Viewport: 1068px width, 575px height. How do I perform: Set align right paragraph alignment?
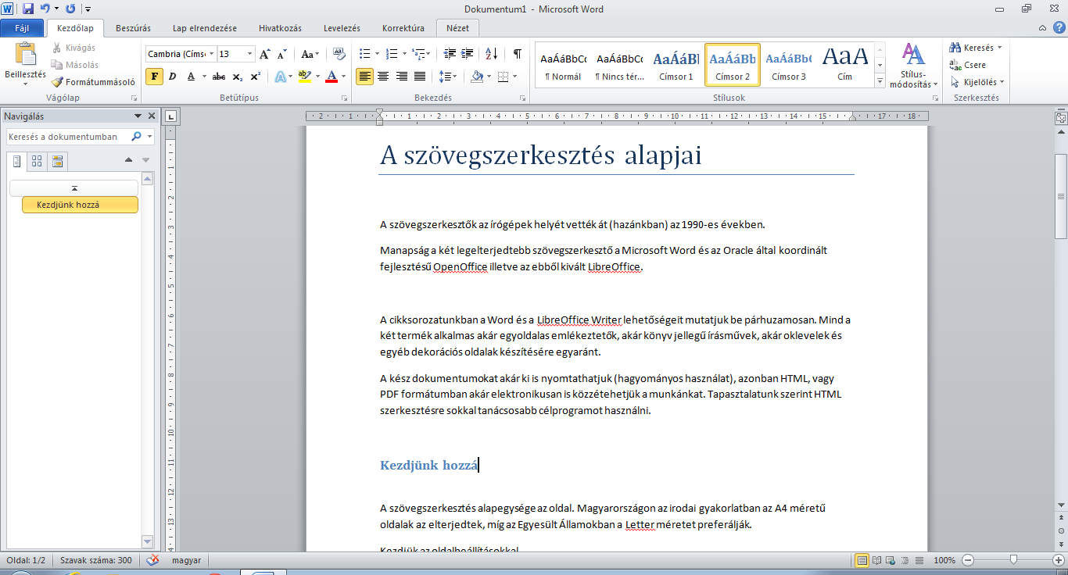(401, 77)
